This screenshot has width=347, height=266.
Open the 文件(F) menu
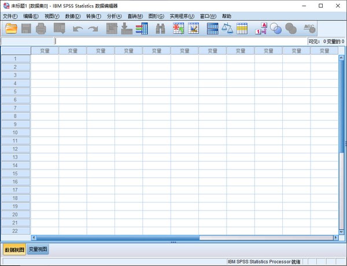pyautogui.click(x=10, y=16)
